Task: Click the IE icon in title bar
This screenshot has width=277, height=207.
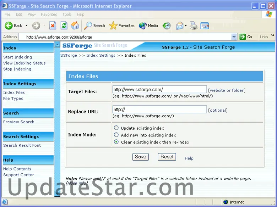Action: pos(5,6)
